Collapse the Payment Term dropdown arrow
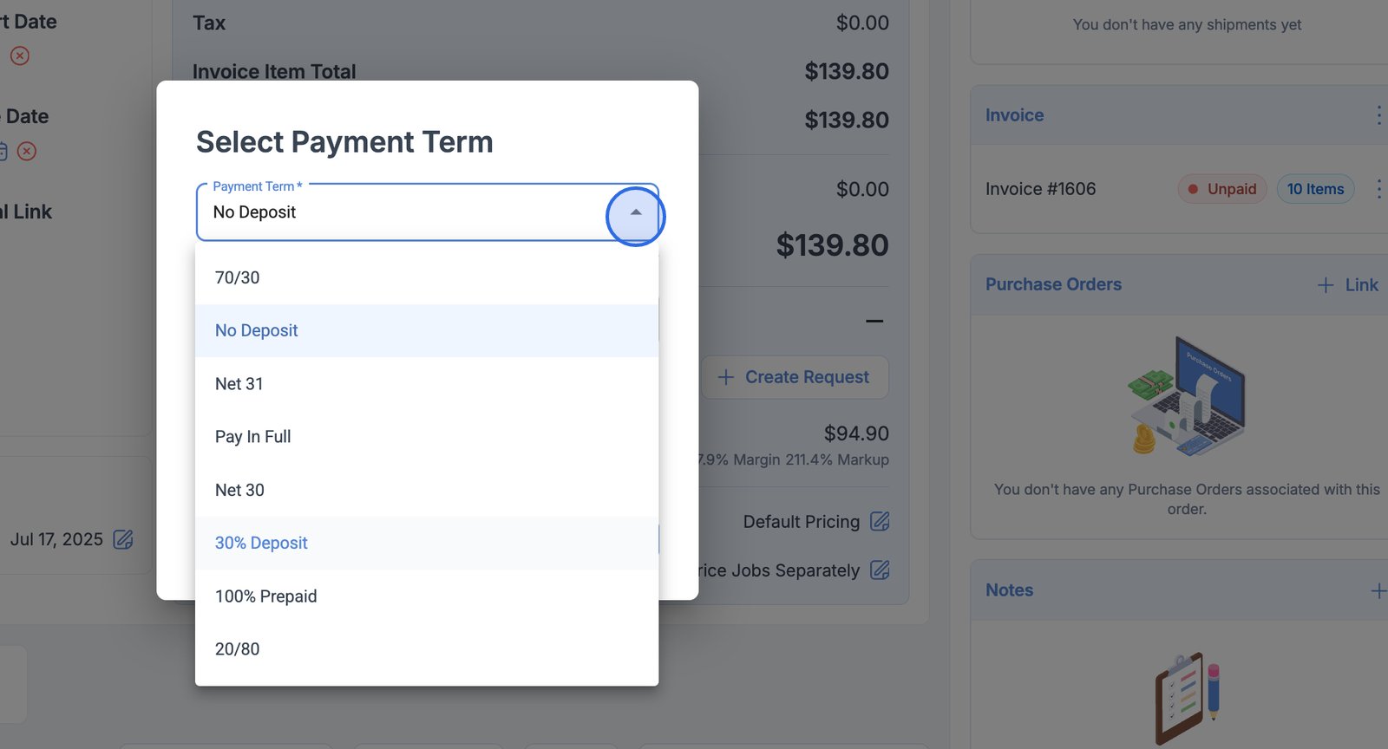Screen dimensions: 1388x749 pos(635,213)
